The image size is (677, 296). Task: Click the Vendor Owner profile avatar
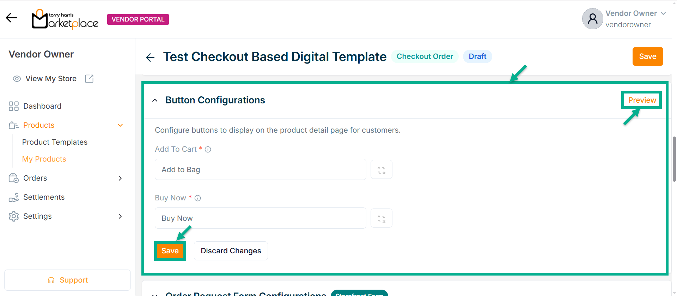click(x=592, y=19)
